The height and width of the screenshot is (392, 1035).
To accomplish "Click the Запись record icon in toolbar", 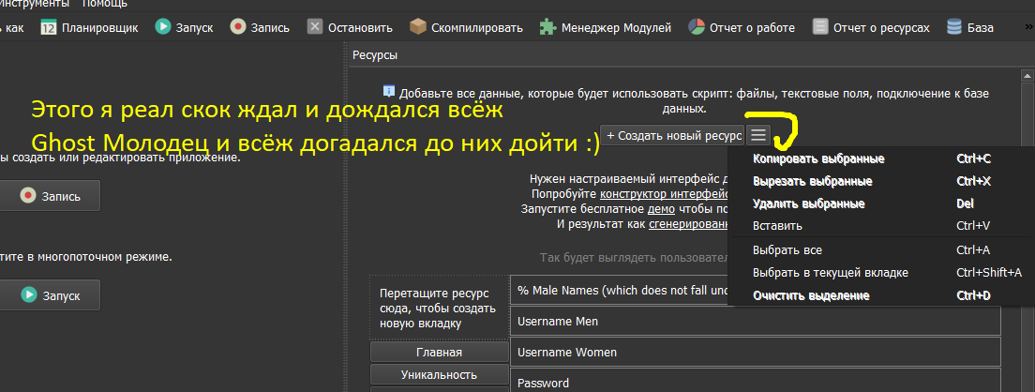I will pyautogui.click(x=238, y=27).
